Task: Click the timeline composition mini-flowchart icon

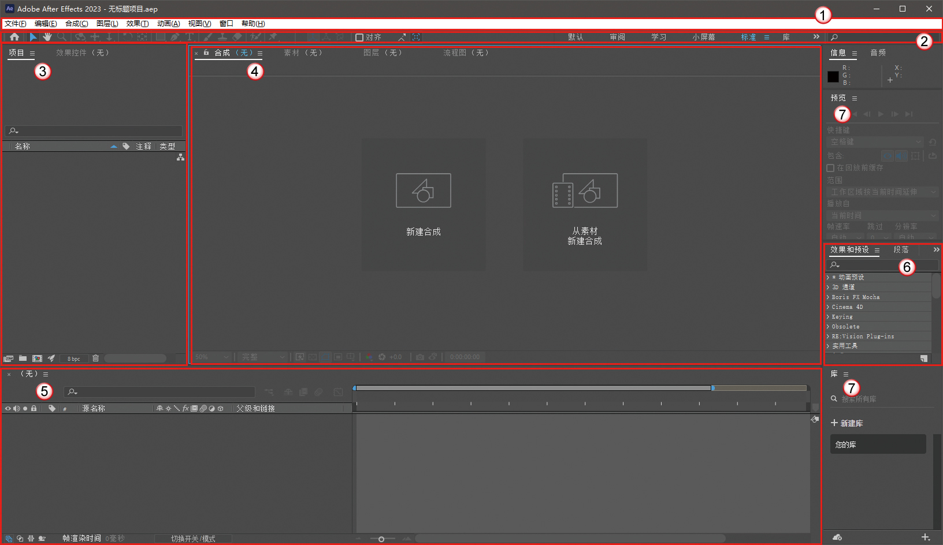Action: pos(269,392)
